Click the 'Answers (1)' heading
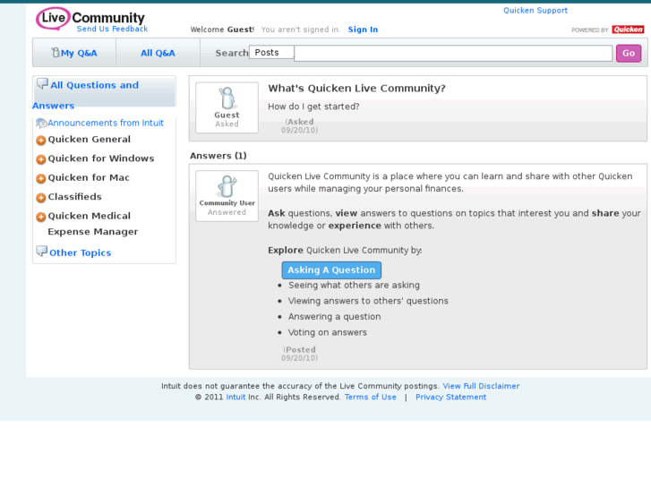 [218, 156]
